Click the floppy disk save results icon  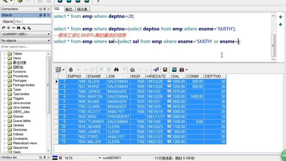pyautogui.click(x=165, y=70)
